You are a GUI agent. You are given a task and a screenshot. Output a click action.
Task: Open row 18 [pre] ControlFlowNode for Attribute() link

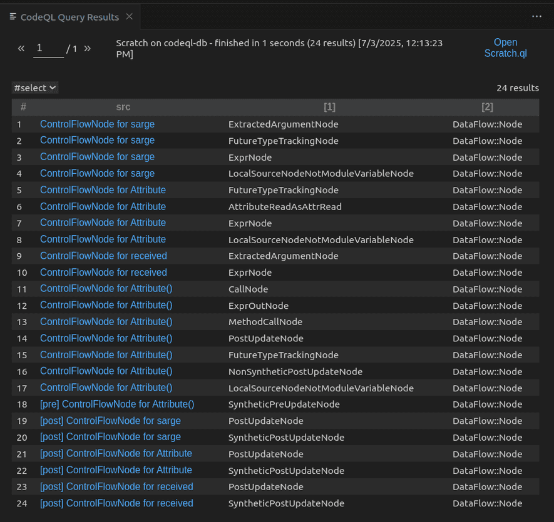(x=117, y=404)
